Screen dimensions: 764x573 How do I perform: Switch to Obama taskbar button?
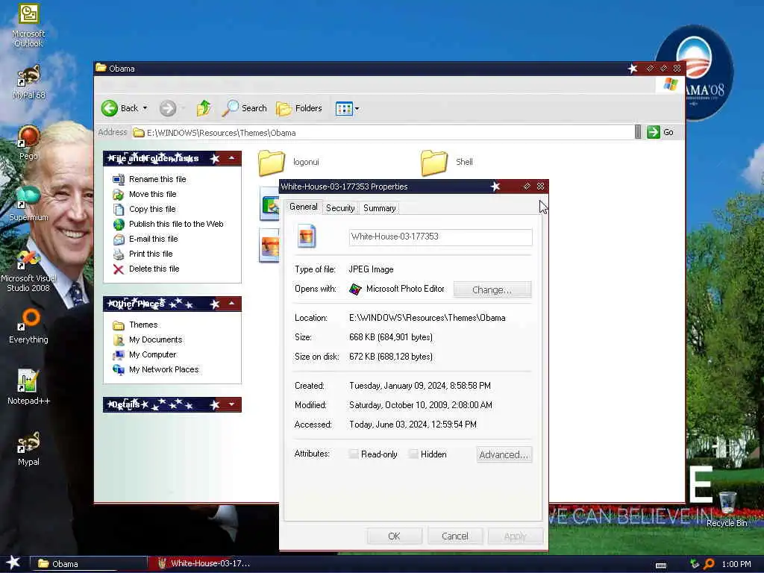(88, 564)
